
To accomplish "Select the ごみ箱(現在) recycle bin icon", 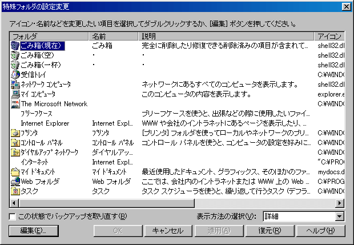I will [15, 46].
